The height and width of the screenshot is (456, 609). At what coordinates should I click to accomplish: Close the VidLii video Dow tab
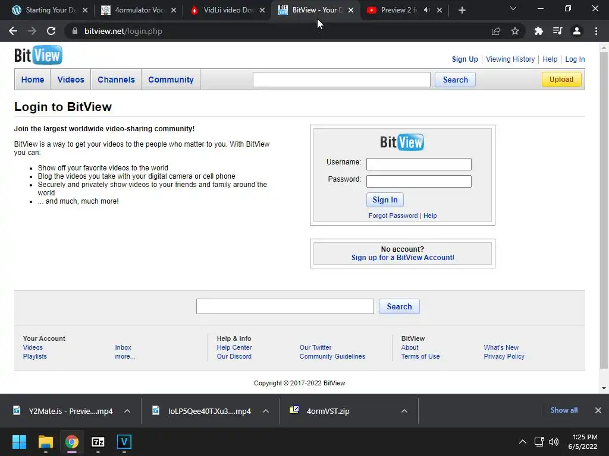(x=262, y=11)
